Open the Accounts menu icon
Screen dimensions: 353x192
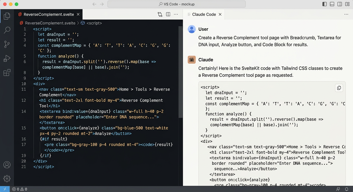[7, 165]
